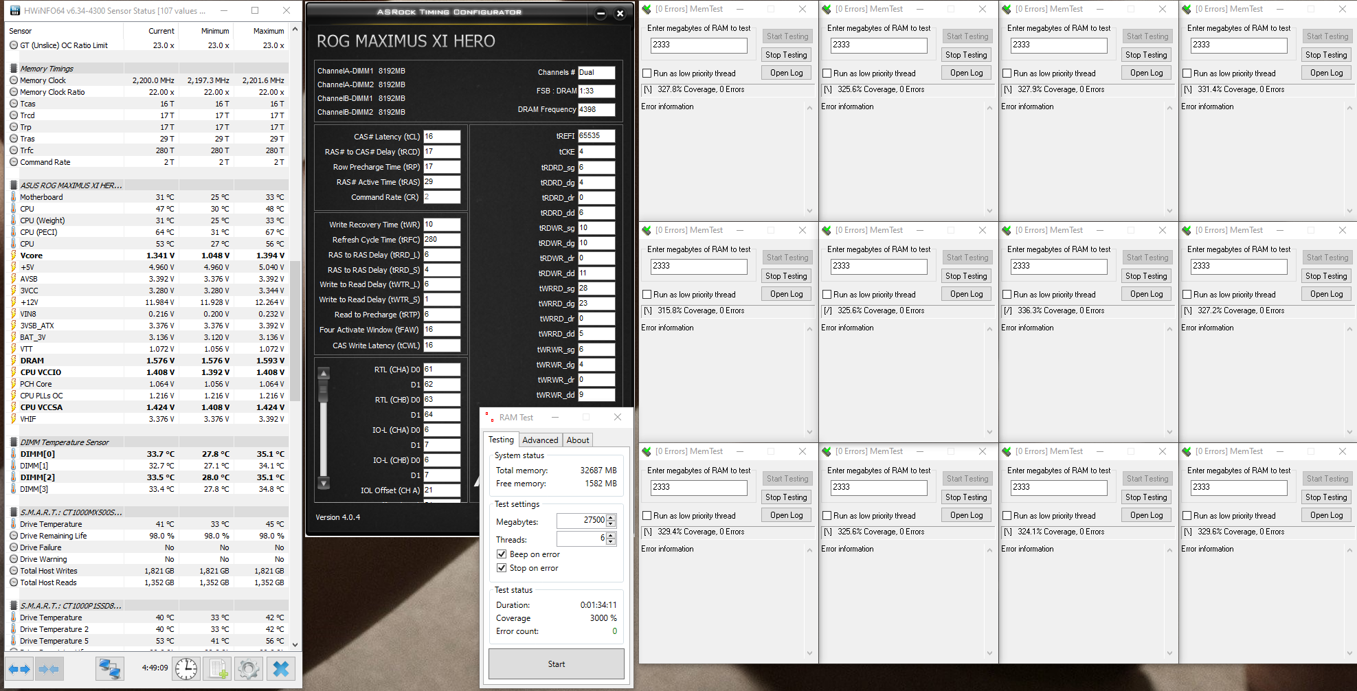Click the thermometer icon beside Drive Temperature 2
This screenshot has height=691, width=1357.
click(x=14, y=629)
